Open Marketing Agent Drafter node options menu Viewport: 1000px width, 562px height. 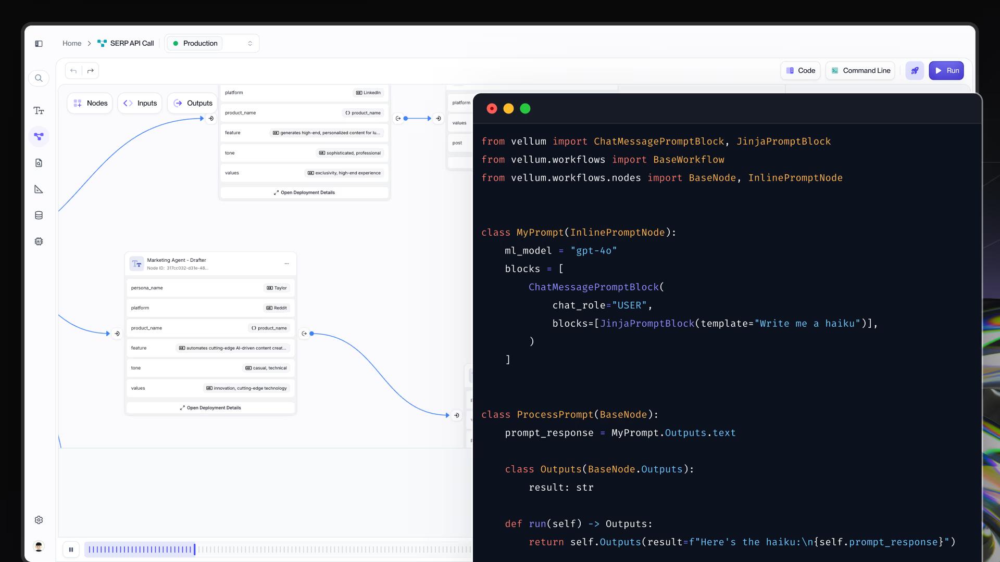(286, 264)
